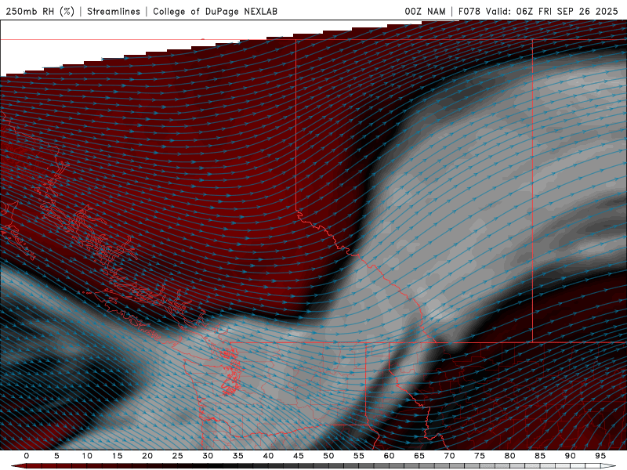The width and height of the screenshot is (627, 470).
Task: Click the colorbar label '85'
Action: click(x=540, y=456)
